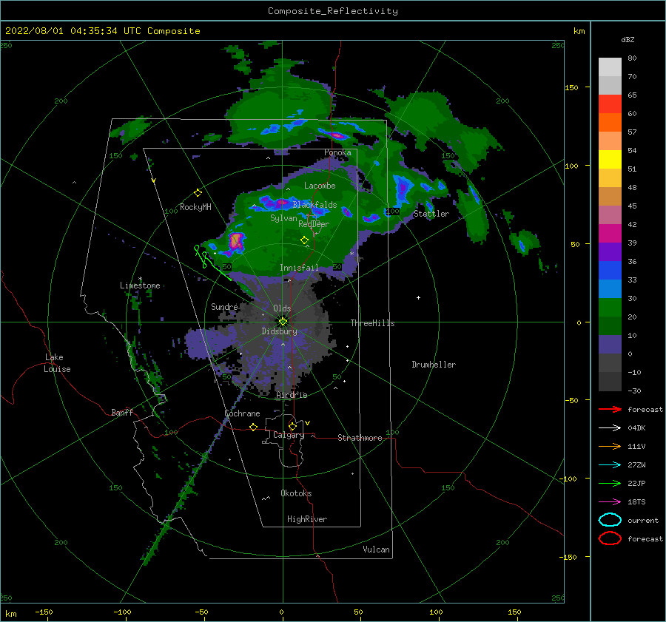Image resolution: width=666 pixels, height=622 pixels.
Task: Click the white plus marker north of Drumheller
Action: 418,297
